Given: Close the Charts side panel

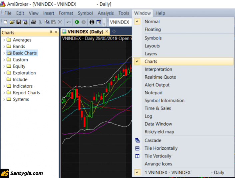Looking at the screenshot, I should pos(56,32).
